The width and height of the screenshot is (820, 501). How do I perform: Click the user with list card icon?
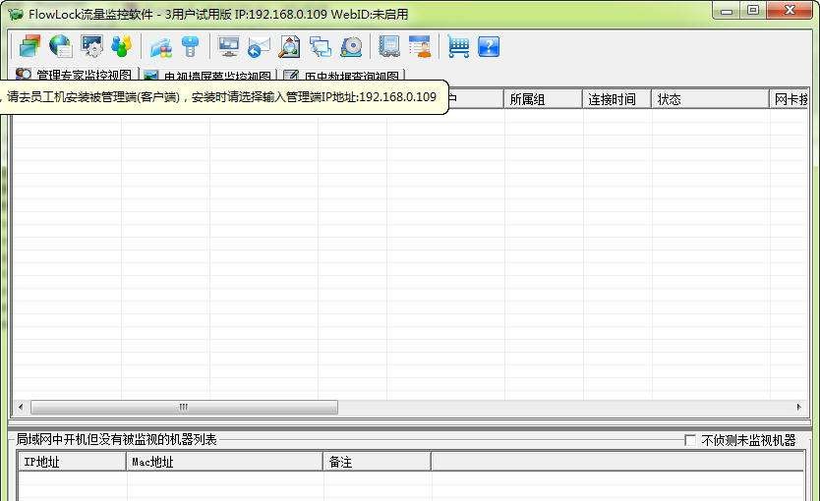pos(420,46)
